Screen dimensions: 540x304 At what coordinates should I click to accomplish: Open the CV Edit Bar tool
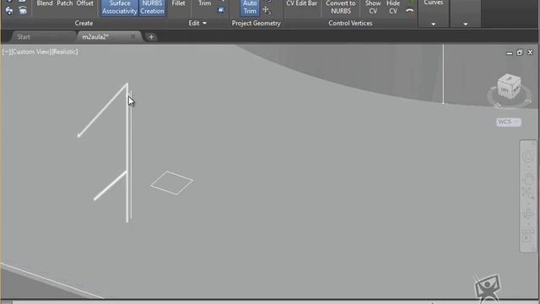click(302, 3)
